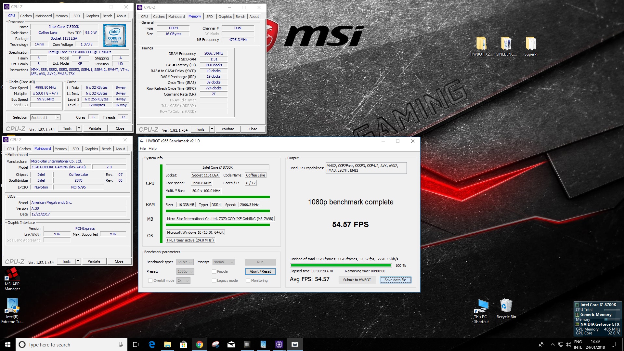Click the NVIDIA GeForce GTX gadget icon
This screenshot has width=624, height=351.
click(x=577, y=324)
